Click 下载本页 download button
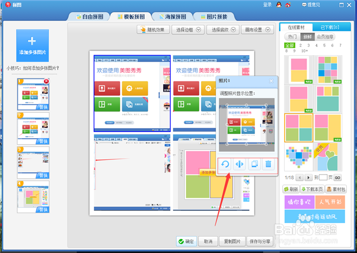 (x=312, y=189)
